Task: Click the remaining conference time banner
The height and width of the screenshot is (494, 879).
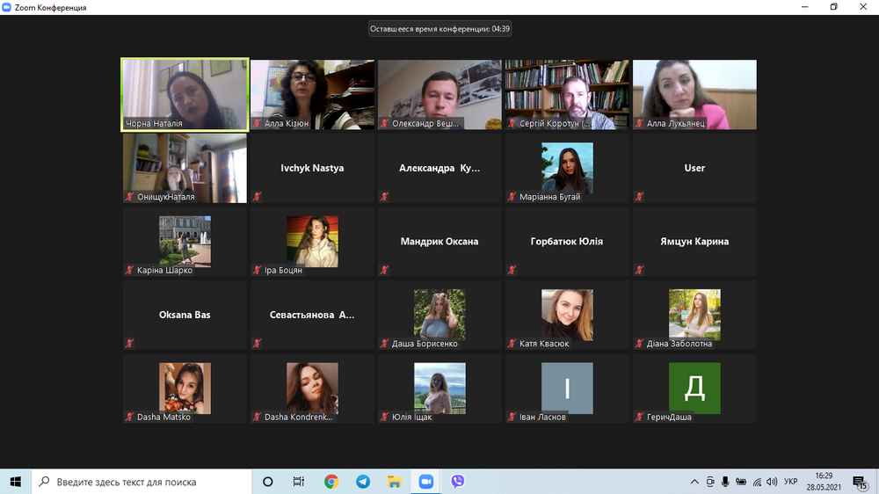Action: click(x=439, y=28)
